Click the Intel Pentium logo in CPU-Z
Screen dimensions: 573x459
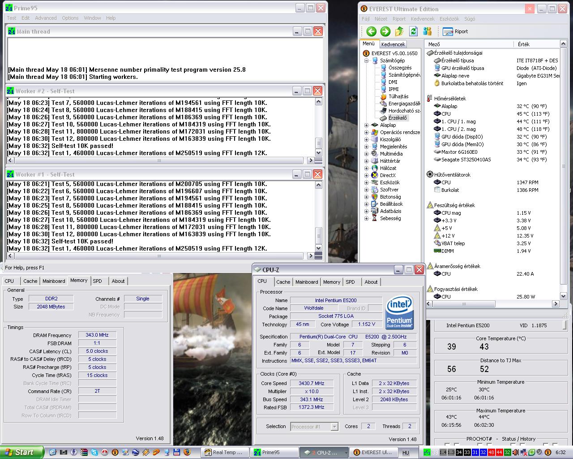pyautogui.click(x=399, y=312)
